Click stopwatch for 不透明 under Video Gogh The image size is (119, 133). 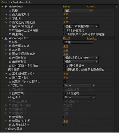[x=10, y=18]
